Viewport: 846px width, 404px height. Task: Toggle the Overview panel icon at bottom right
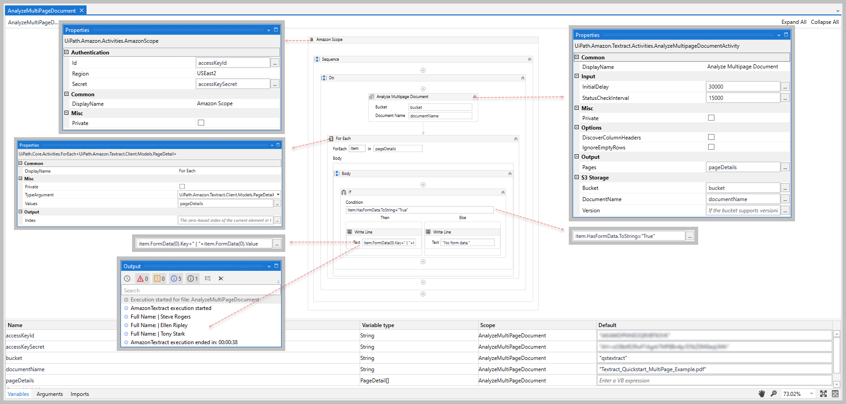coord(835,394)
